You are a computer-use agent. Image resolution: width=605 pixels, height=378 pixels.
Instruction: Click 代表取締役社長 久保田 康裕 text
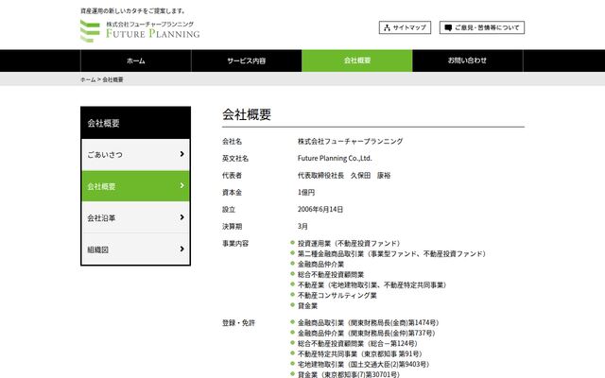click(x=344, y=175)
